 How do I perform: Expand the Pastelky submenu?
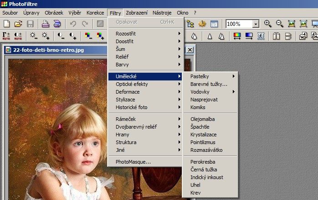point(210,76)
